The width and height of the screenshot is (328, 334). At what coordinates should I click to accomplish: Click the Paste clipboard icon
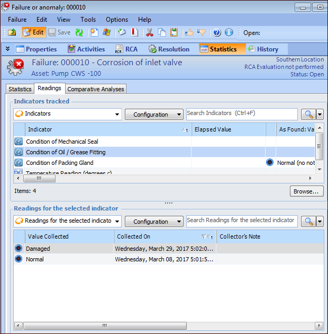click(x=174, y=32)
